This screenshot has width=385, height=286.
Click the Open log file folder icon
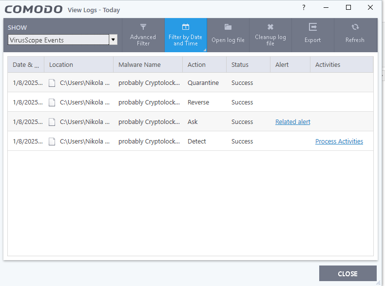coord(228,27)
